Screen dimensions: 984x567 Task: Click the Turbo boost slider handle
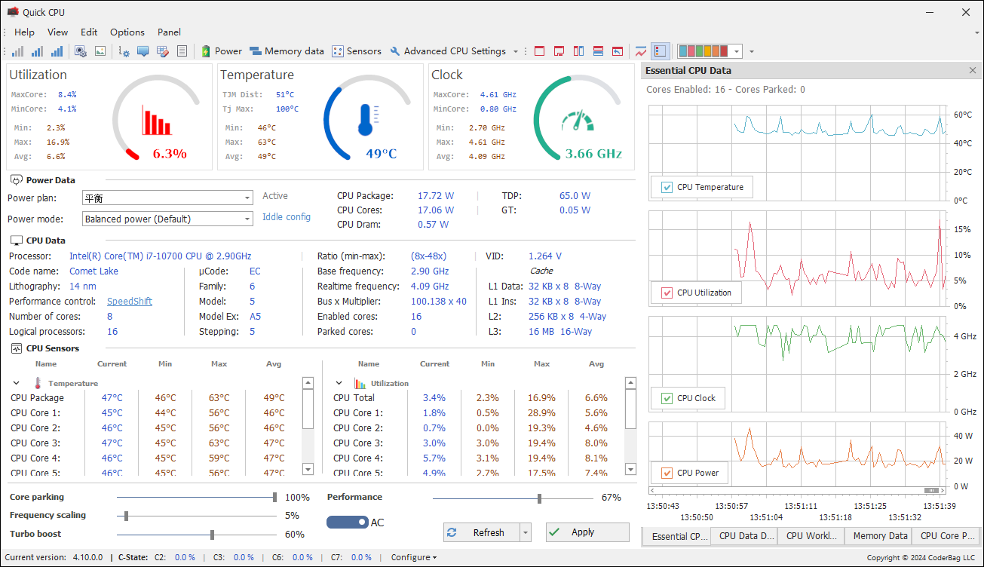click(213, 535)
